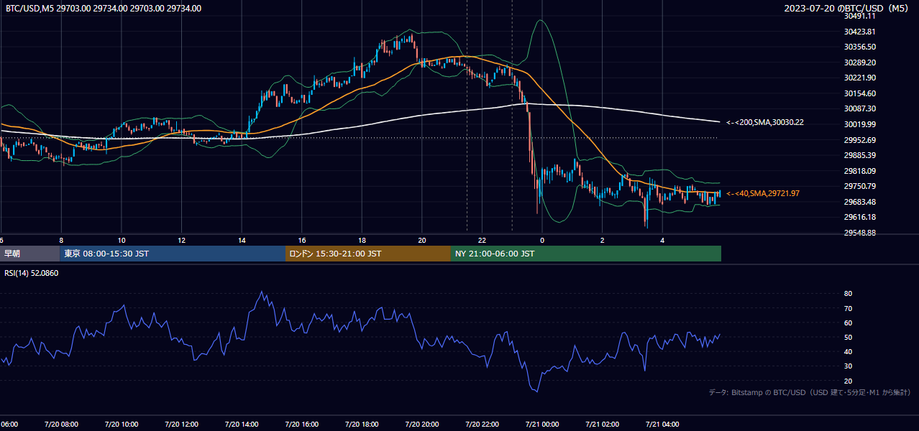The image size is (919, 431).
Task: Click the 30087.30 price axis label
Action: 859,108
